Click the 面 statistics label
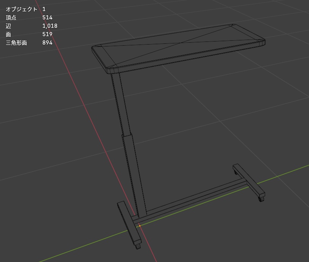This screenshot has width=309, height=262. coord(8,35)
